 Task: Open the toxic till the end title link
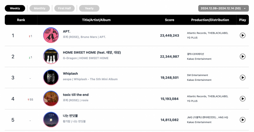[x=76, y=95]
